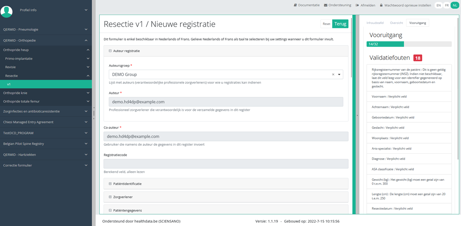Viewport: 461px width, 226px height.
Task: Open the Overzicht tab
Action: (396, 23)
